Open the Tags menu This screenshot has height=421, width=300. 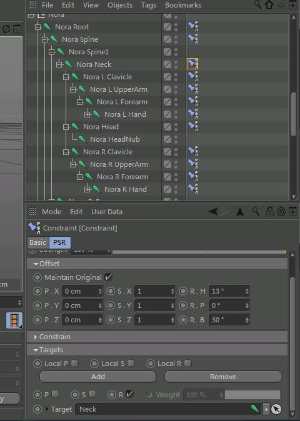tap(149, 5)
